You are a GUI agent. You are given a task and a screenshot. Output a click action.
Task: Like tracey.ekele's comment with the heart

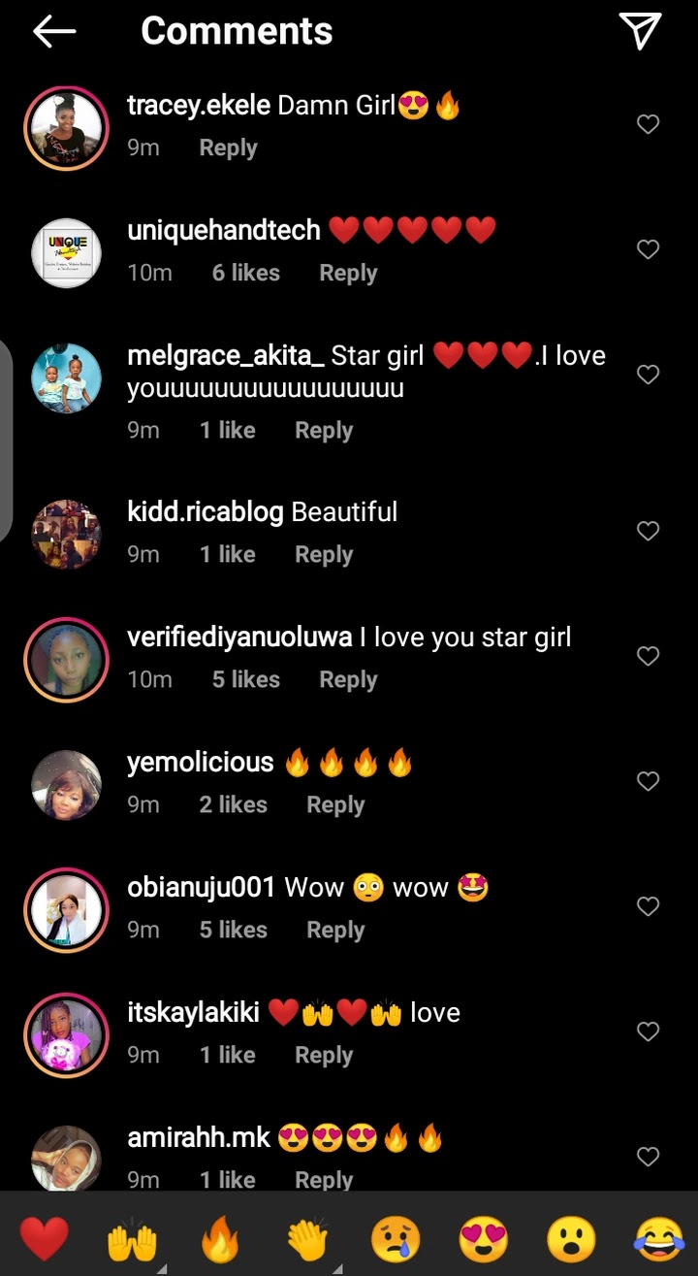click(x=648, y=124)
